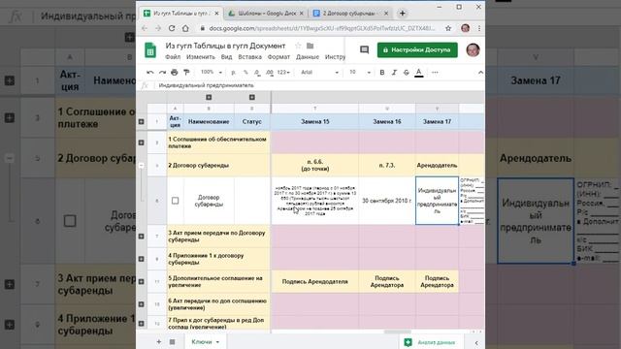Screen dimensions: 621x349
Task: Click the print icon
Action: 175,73
